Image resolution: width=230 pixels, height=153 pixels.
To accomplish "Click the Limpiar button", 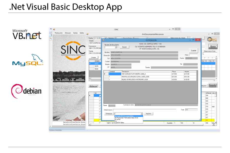I will [x=94, y=58].
